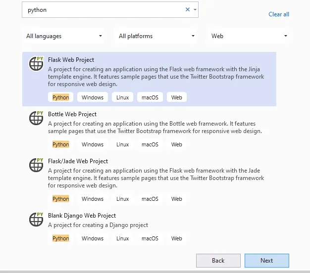Choose the Blank Django Web Project template
Image resolution: width=310 pixels, height=273 pixels.
(x=149, y=227)
